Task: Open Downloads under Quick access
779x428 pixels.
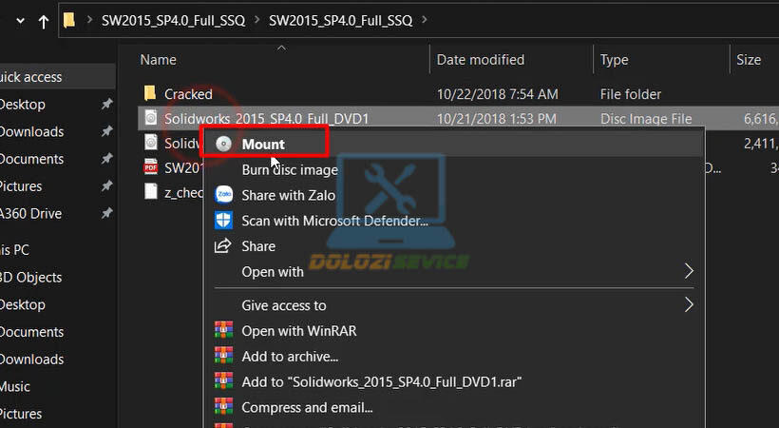Action: (x=32, y=131)
